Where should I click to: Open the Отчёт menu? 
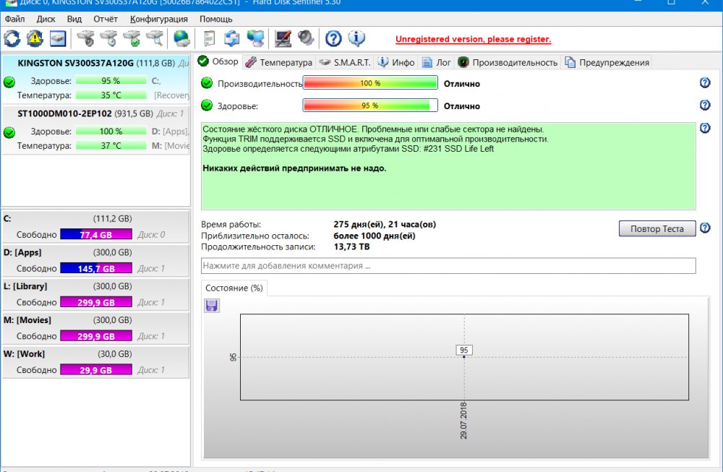coord(106,19)
